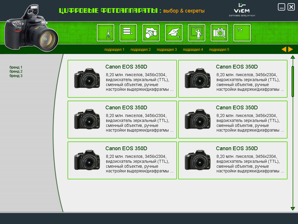Select бренд 1 in the sidebar
This screenshot has width=298, height=224.
tap(16, 67)
